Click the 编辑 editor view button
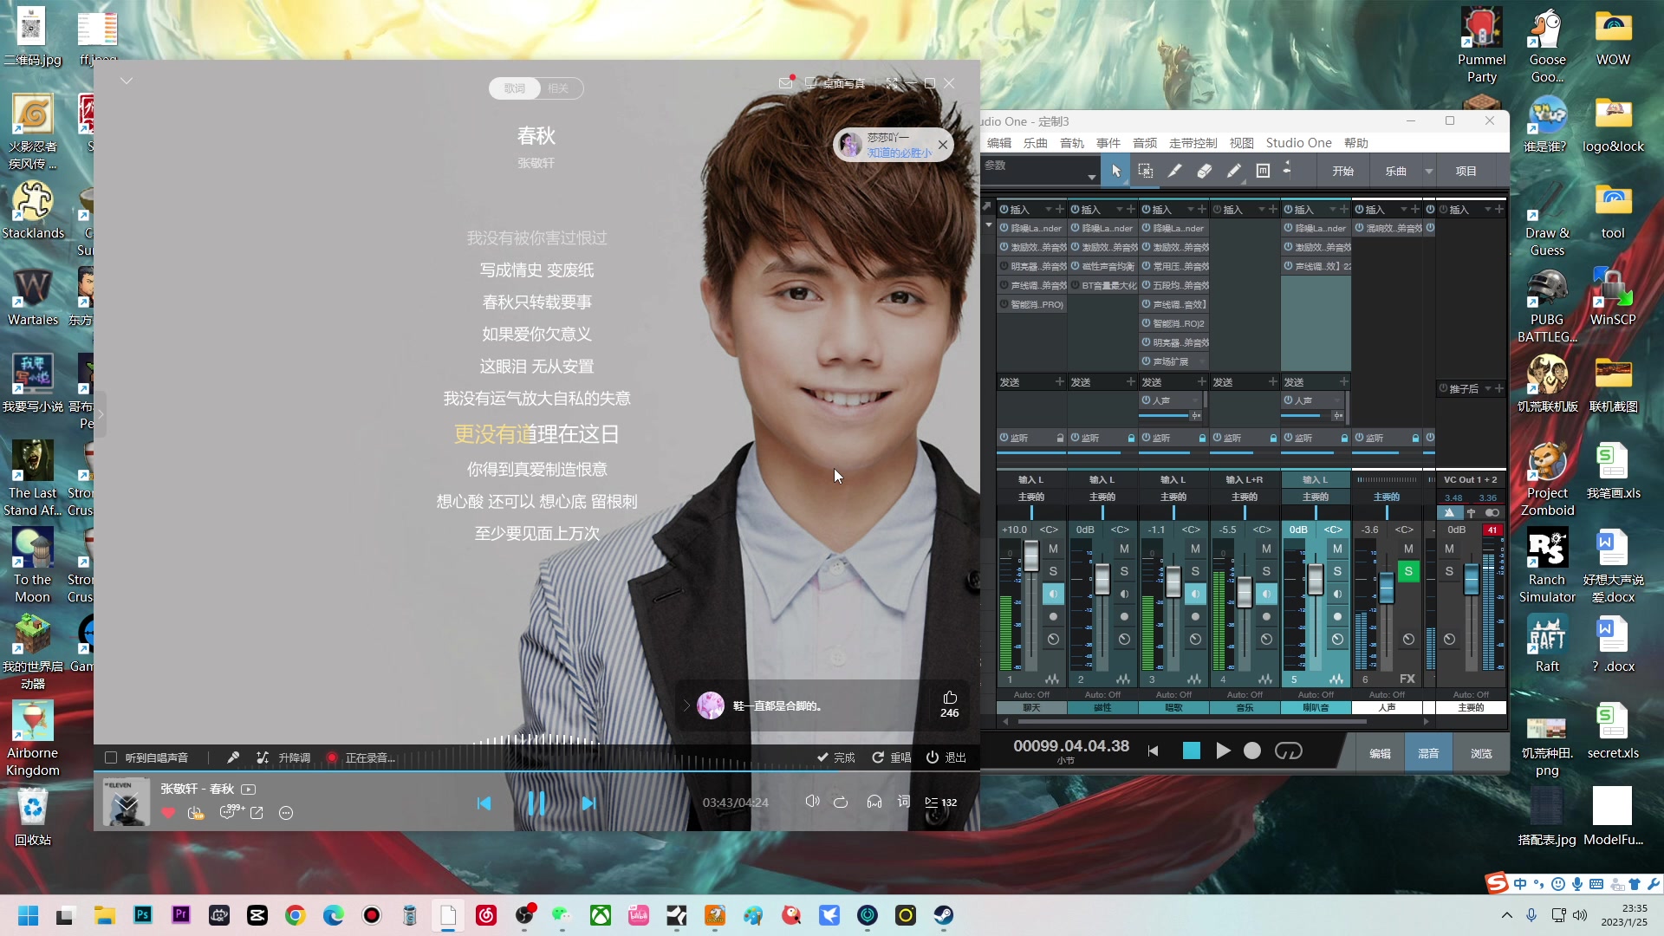 1381,753
